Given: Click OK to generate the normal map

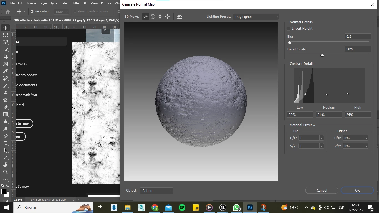Looking at the screenshot, I should (x=357, y=190).
